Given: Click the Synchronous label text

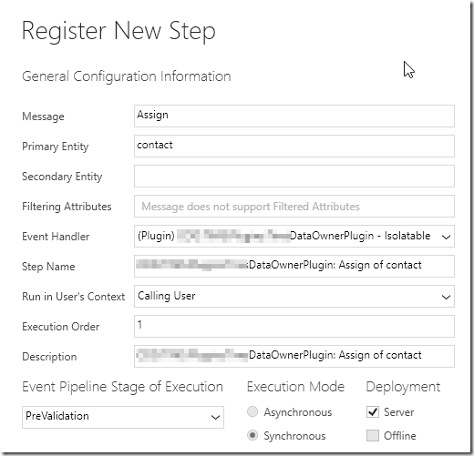Looking at the screenshot, I should pos(294,436).
